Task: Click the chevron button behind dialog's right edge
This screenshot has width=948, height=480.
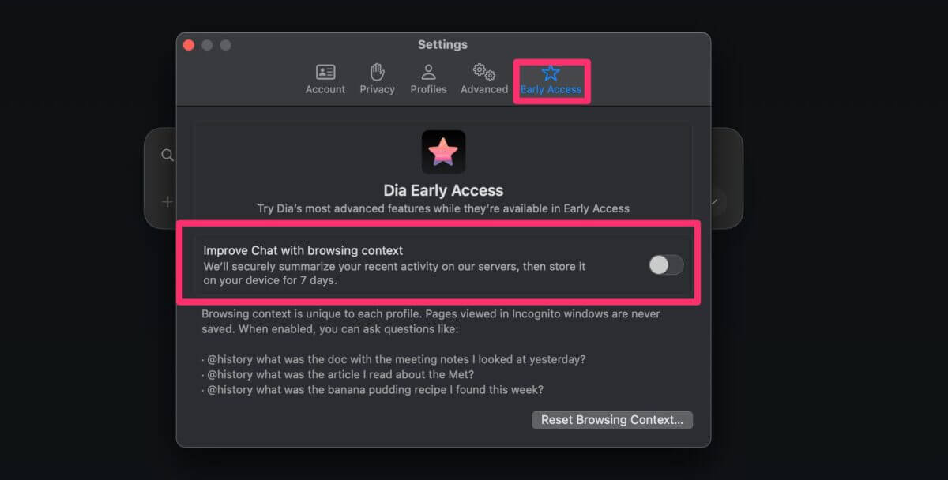Action: pos(715,201)
